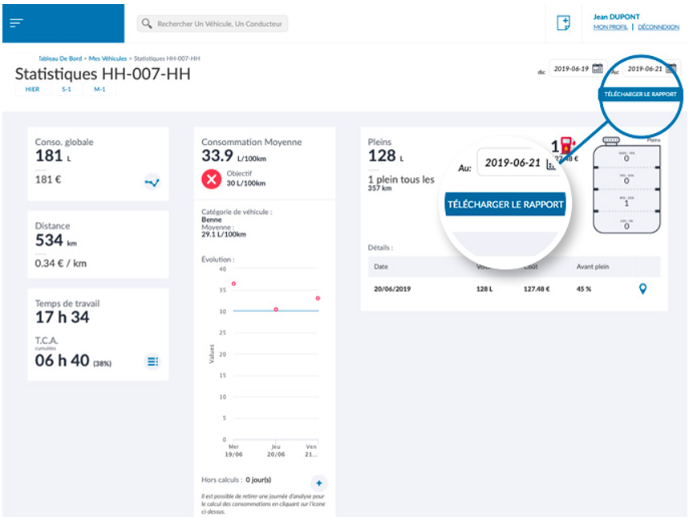This screenshot has width=693, height=521.
Task: Click the plus icon beside Hors calculs
Action: (x=318, y=483)
